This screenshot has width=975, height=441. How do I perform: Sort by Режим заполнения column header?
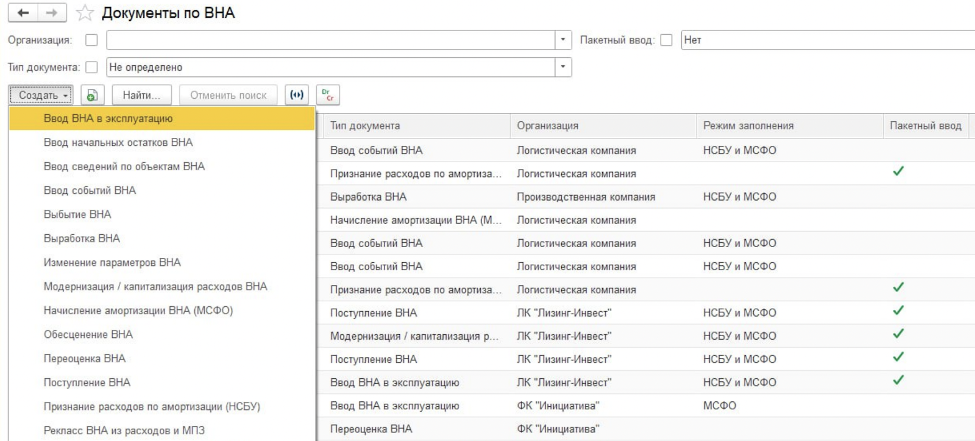point(748,126)
